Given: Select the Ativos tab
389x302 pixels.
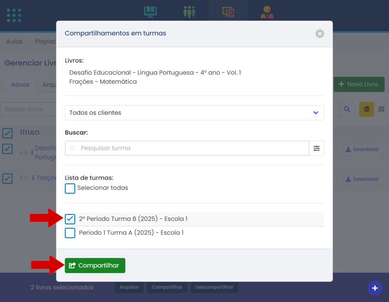Looking at the screenshot, I should (x=20, y=85).
